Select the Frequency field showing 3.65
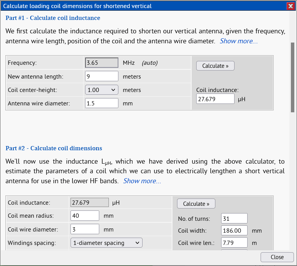Image resolution: width=297 pixels, height=266 pixels. coord(102,63)
